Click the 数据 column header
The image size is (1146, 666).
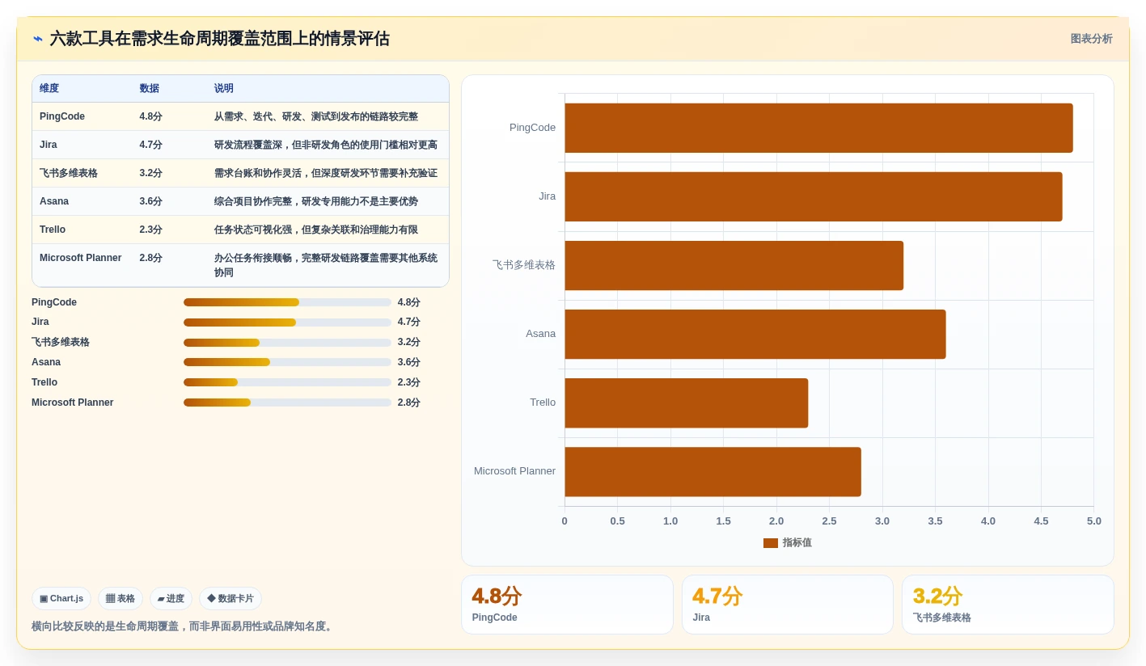pyautogui.click(x=150, y=88)
